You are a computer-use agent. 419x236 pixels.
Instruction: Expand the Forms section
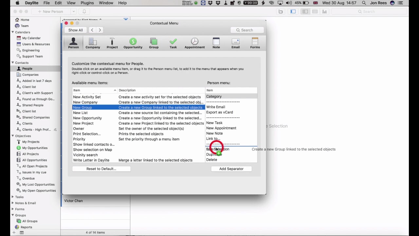point(12,209)
